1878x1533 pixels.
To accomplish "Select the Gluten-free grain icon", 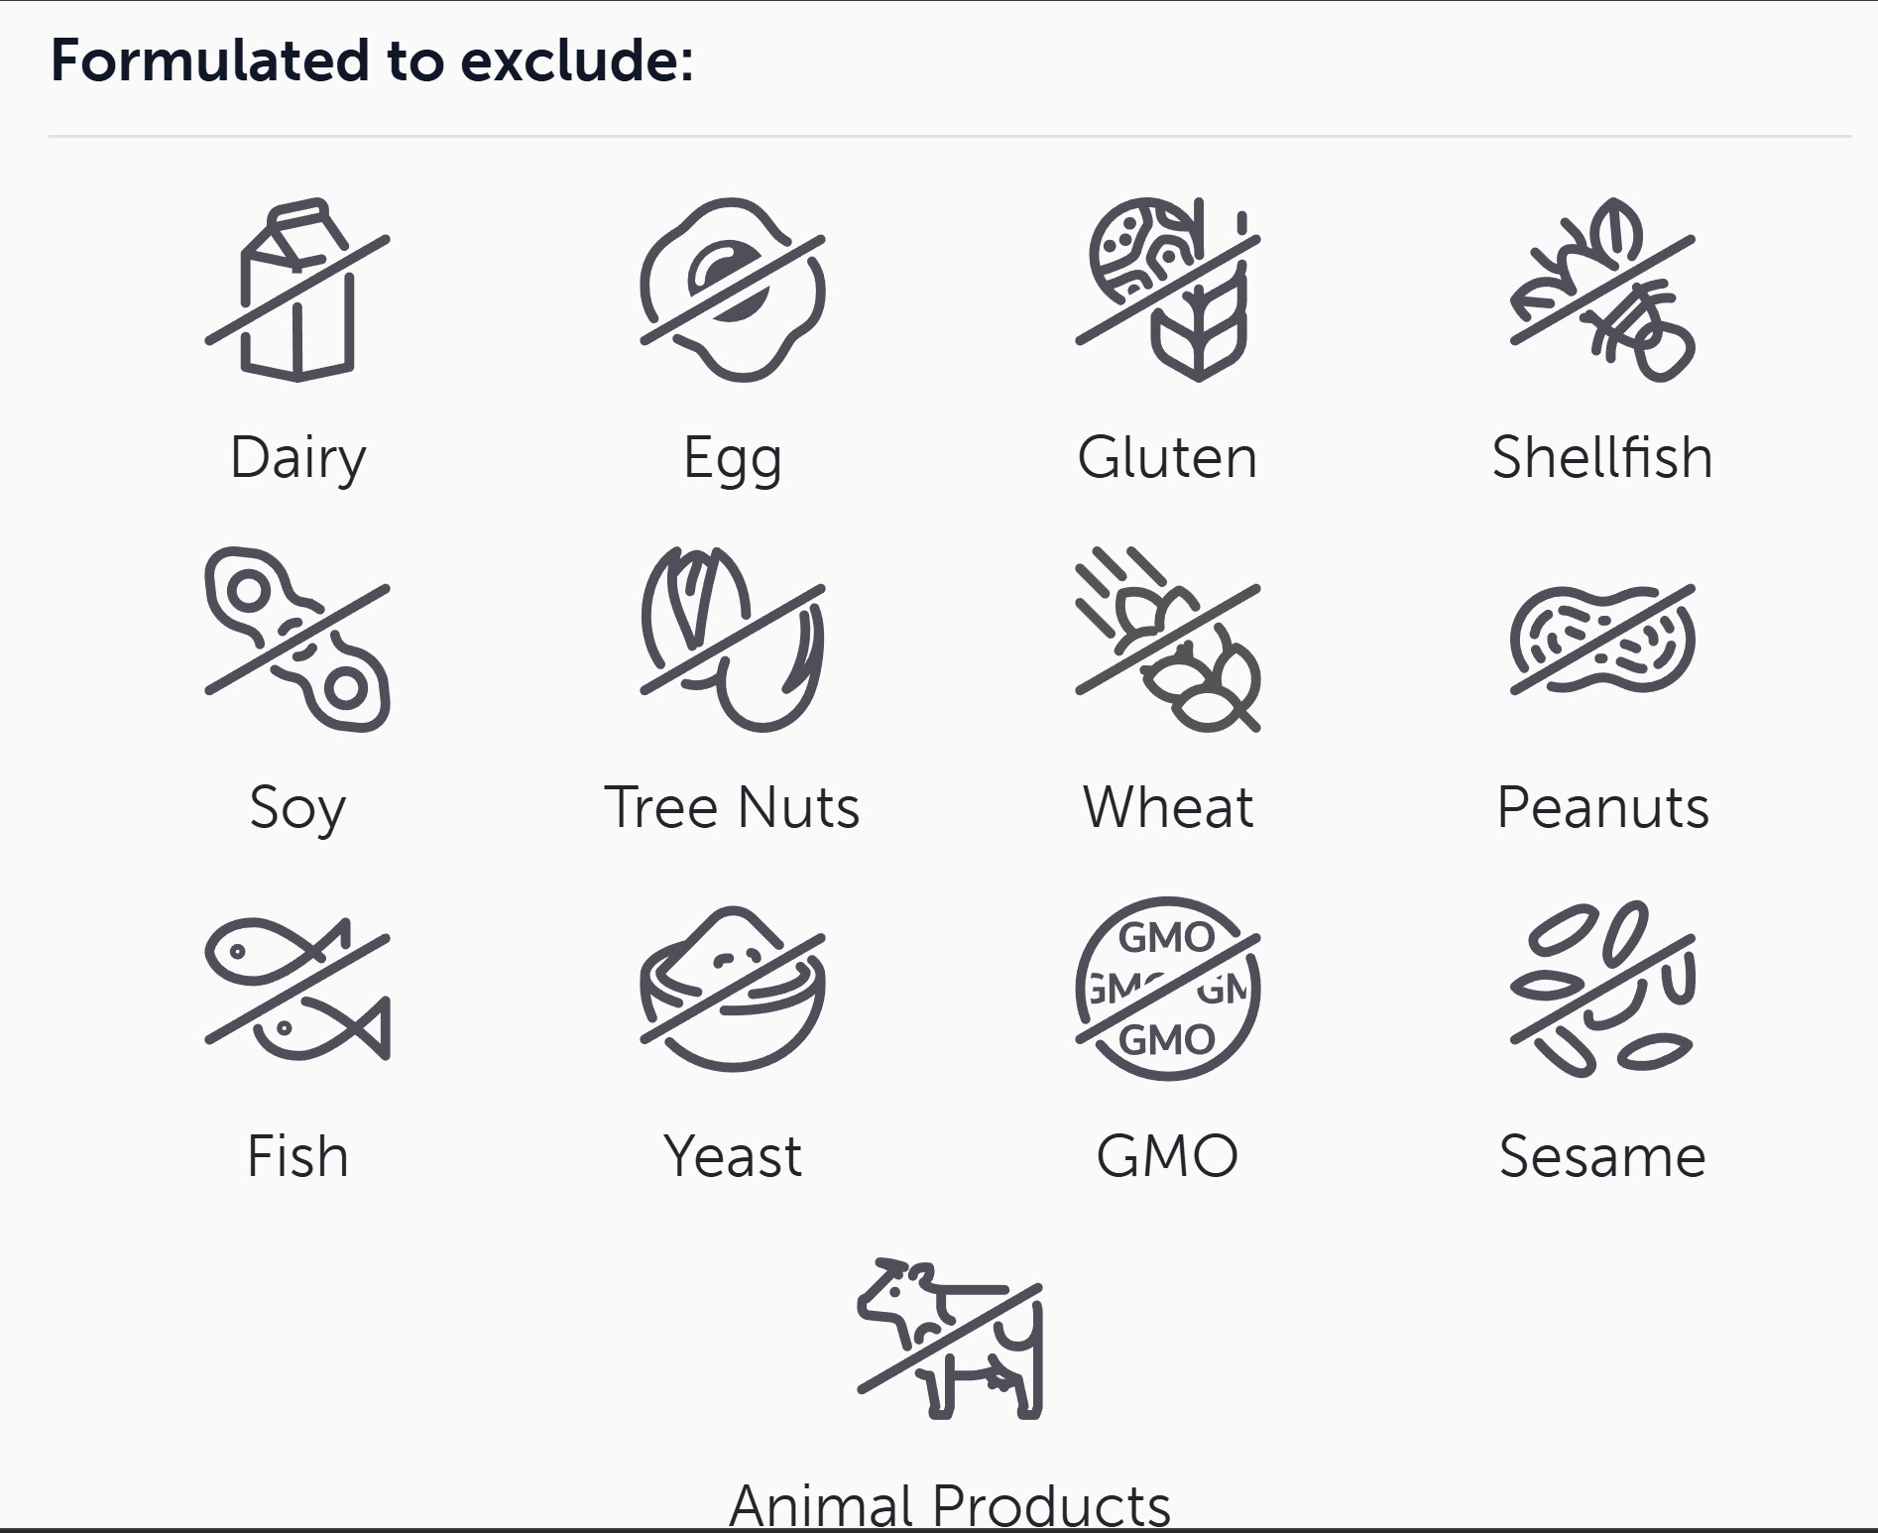I will 1167,290.
